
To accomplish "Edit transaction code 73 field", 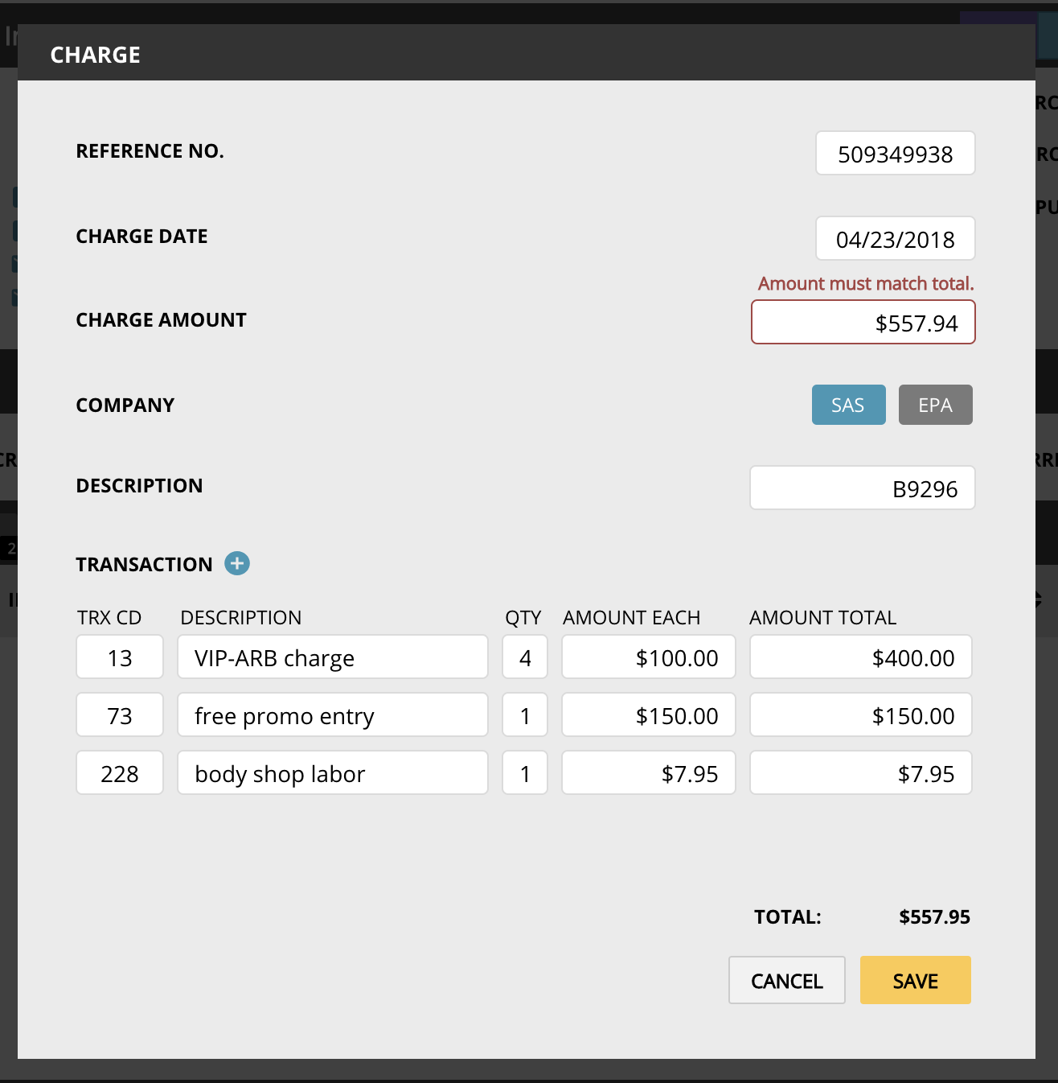I will [x=120, y=715].
